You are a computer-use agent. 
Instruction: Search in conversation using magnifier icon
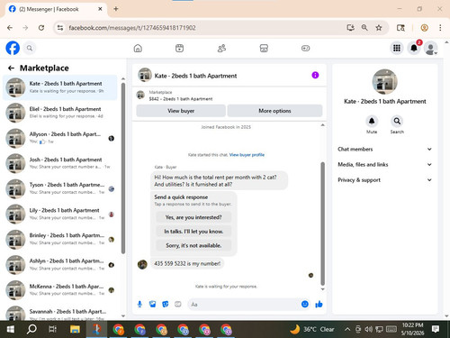tap(397, 121)
